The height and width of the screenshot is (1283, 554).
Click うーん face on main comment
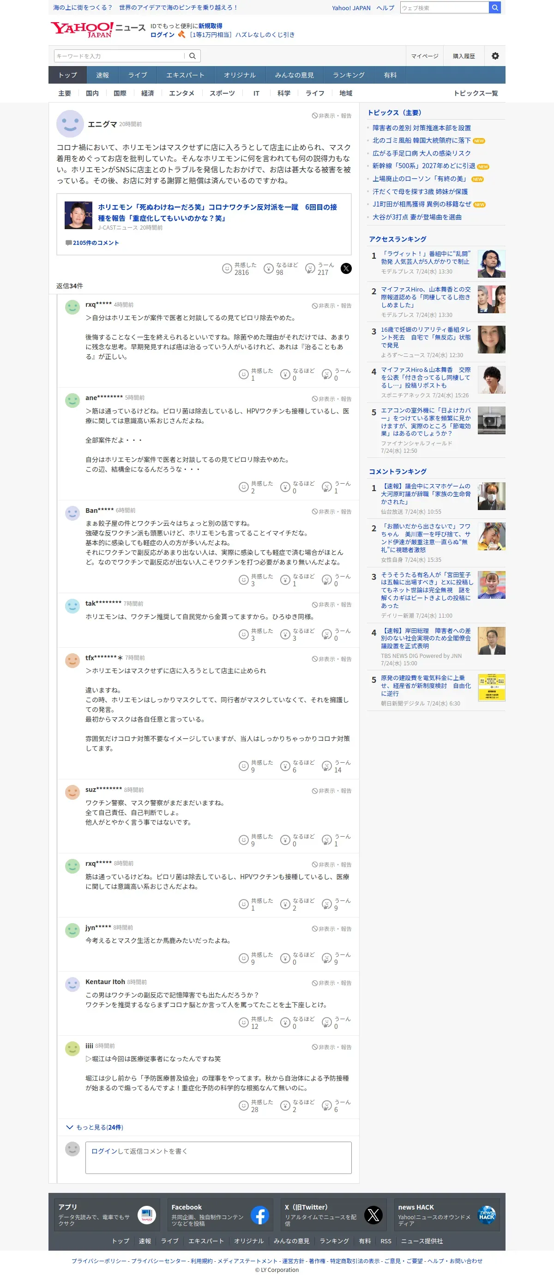310,268
